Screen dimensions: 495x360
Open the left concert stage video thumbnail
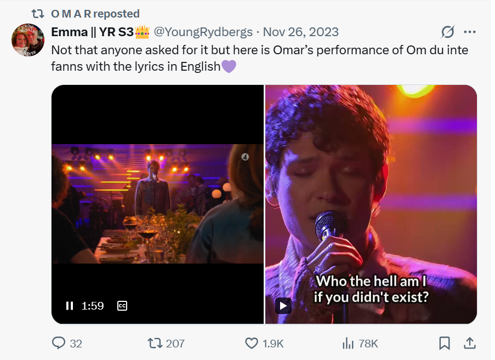coord(157,203)
